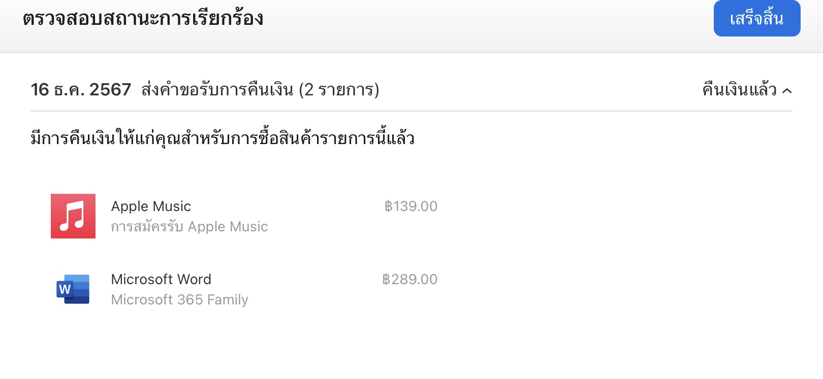Click the มีการคืนเงินให้แก่คุณ refund message text
Image resolution: width=823 pixels, height=379 pixels.
[x=223, y=139]
